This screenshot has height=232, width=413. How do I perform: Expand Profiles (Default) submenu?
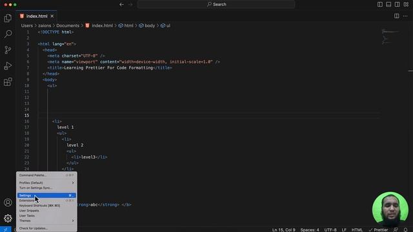pos(46,183)
